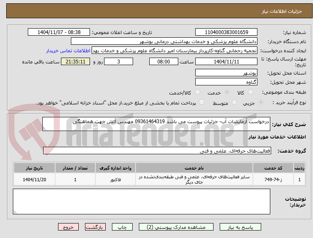Select the متوسط purchase type radio
The width and height of the screenshot is (313, 238).
234,102
